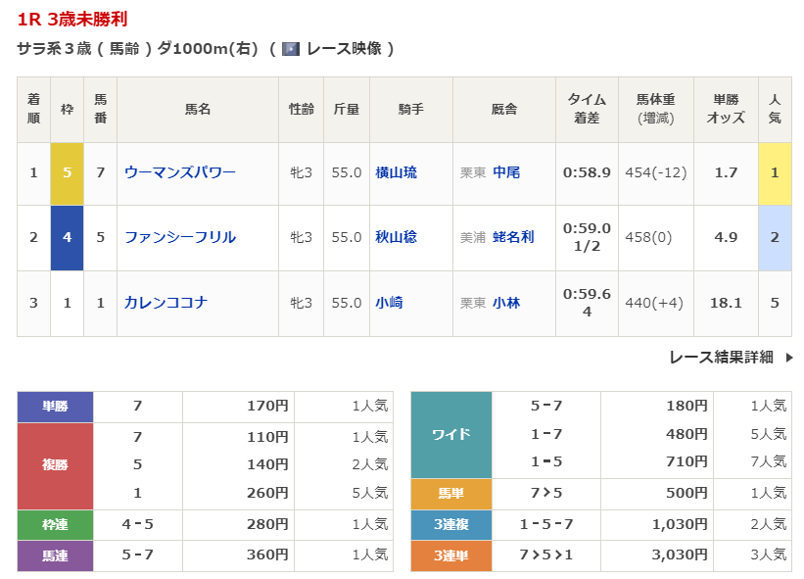Click the 馬連 payout label
Viewport: 804px width, 579px height.
click(56, 555)
